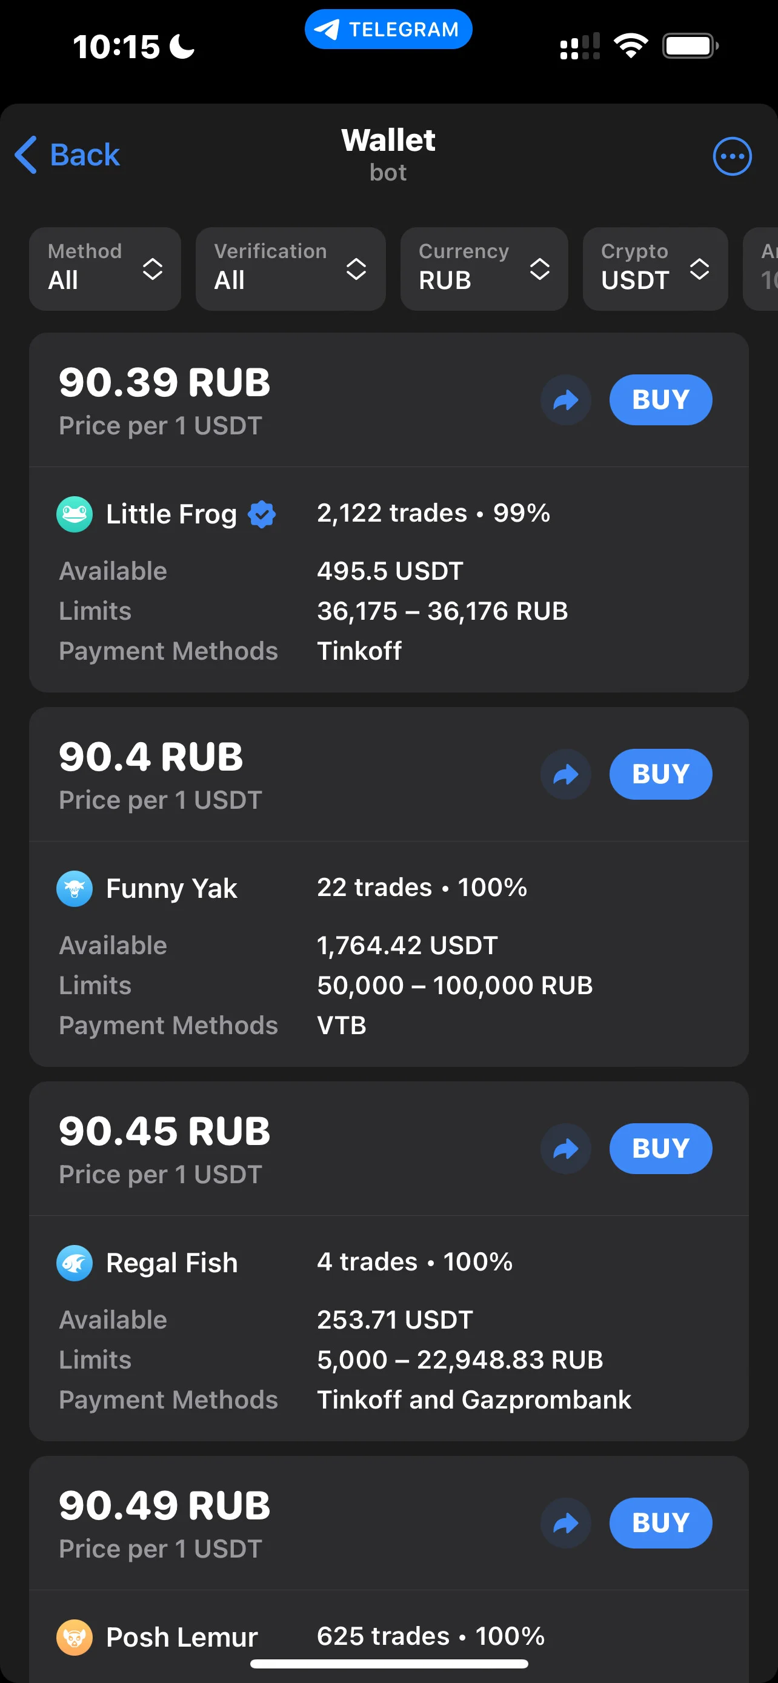Tap Regal Fish's avatar icon
The image size is (778, 1683).
coord(75,1263)
